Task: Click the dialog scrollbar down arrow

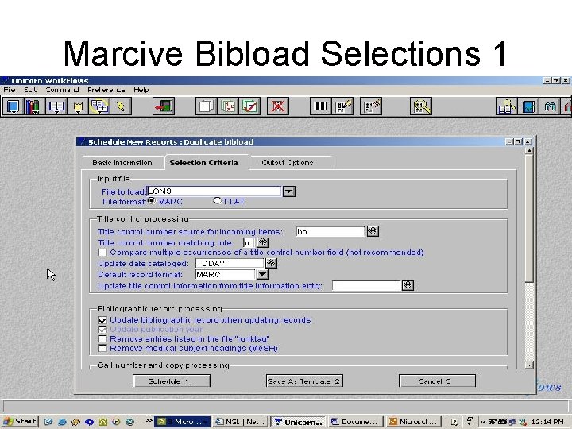Action: pyautogui.click(x=529, y=365)
